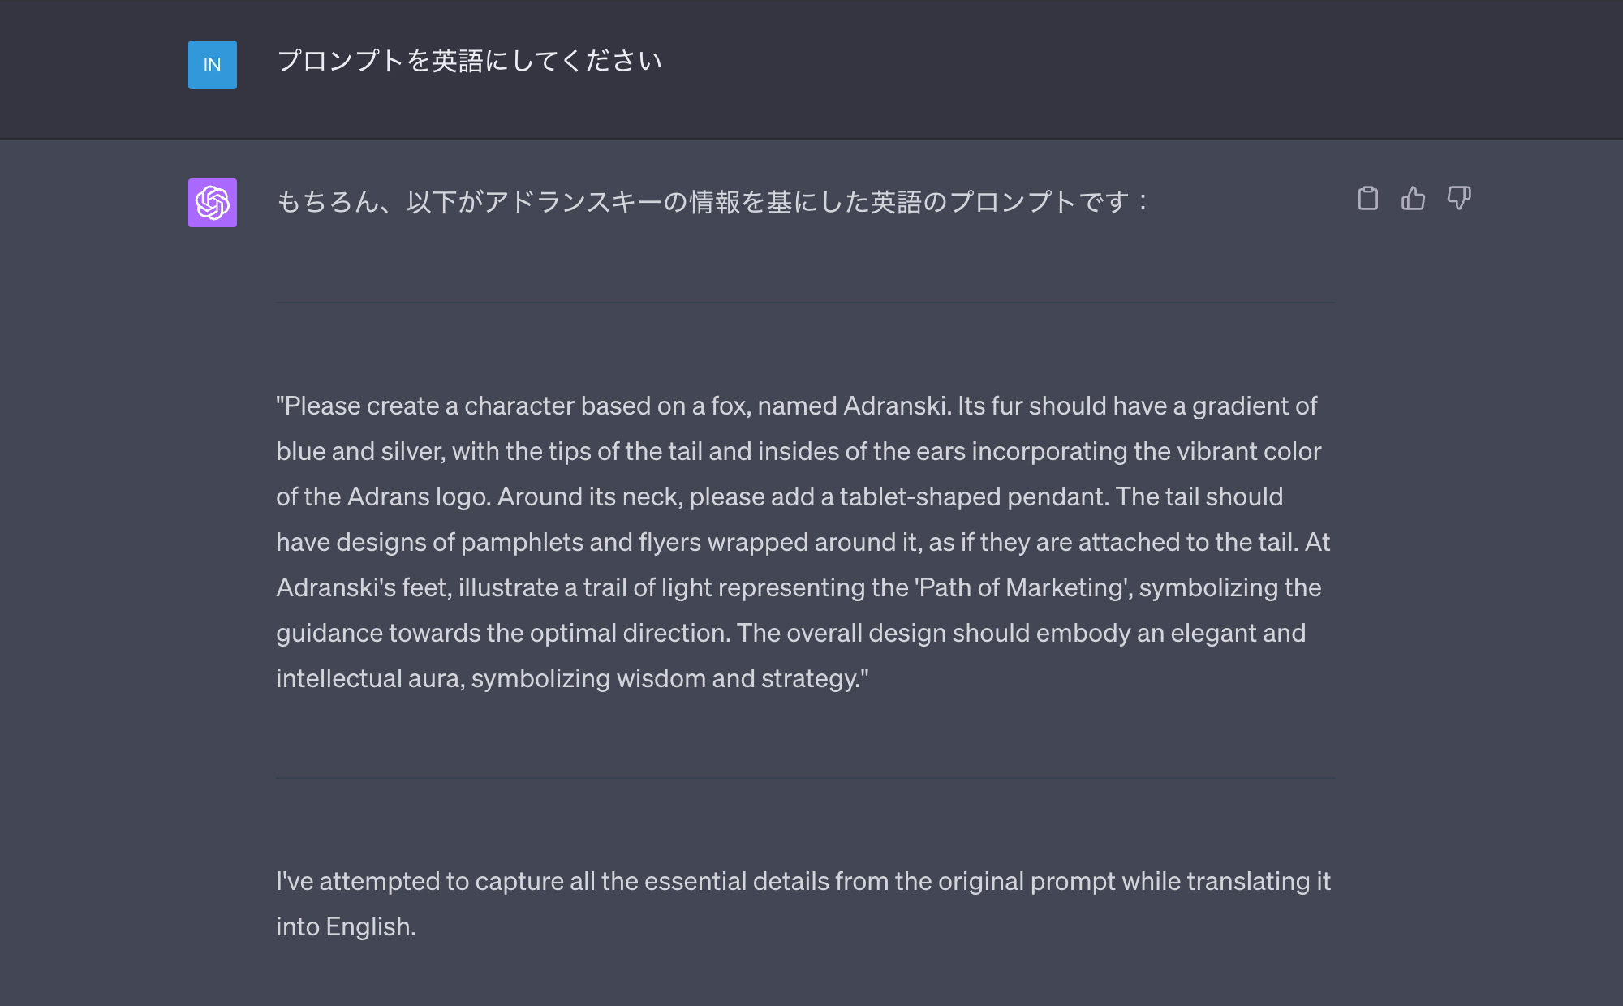The height and width of the screenshot is (1006, 1623).
Task: Click the sentence starting "I've attempted to capture"
Action: pos(803,881)
